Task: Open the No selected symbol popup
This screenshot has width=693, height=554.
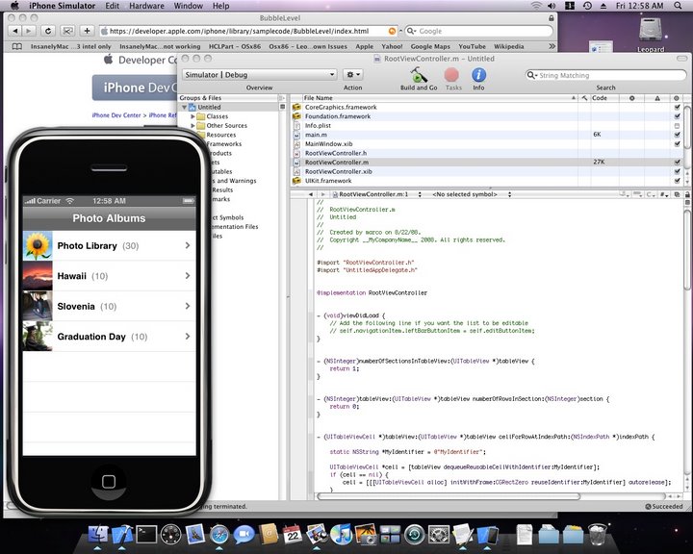Action: coord(471,194)
